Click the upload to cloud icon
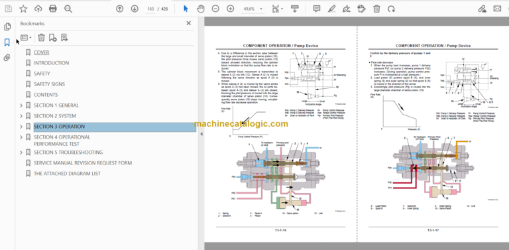This screenshot has height=250, width=509. [x=38, y=9]
